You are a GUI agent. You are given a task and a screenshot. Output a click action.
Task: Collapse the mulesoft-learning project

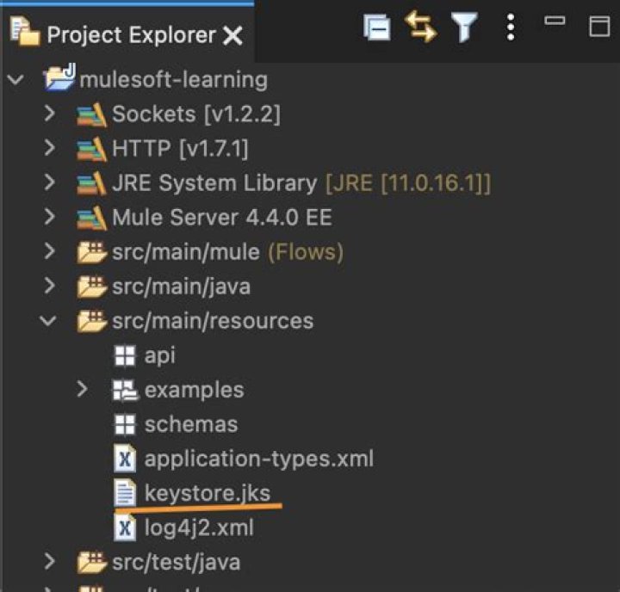(15, 79)
